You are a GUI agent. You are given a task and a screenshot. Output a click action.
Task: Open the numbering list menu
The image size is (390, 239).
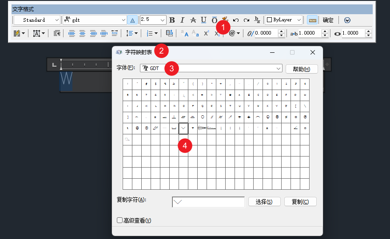(152, 33)
